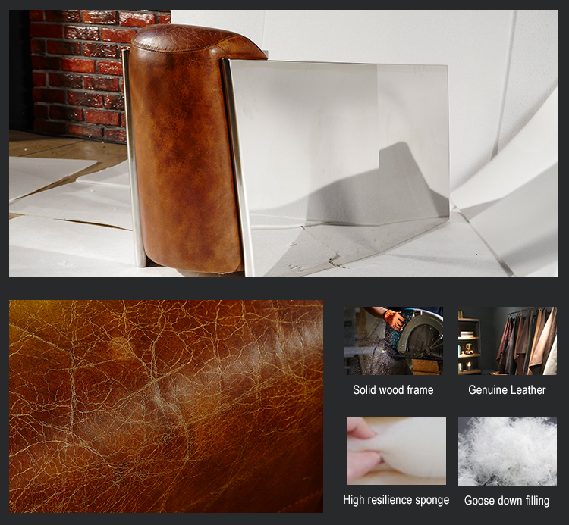Click the 'Goose down filling' caption

(x=507, y=500)
